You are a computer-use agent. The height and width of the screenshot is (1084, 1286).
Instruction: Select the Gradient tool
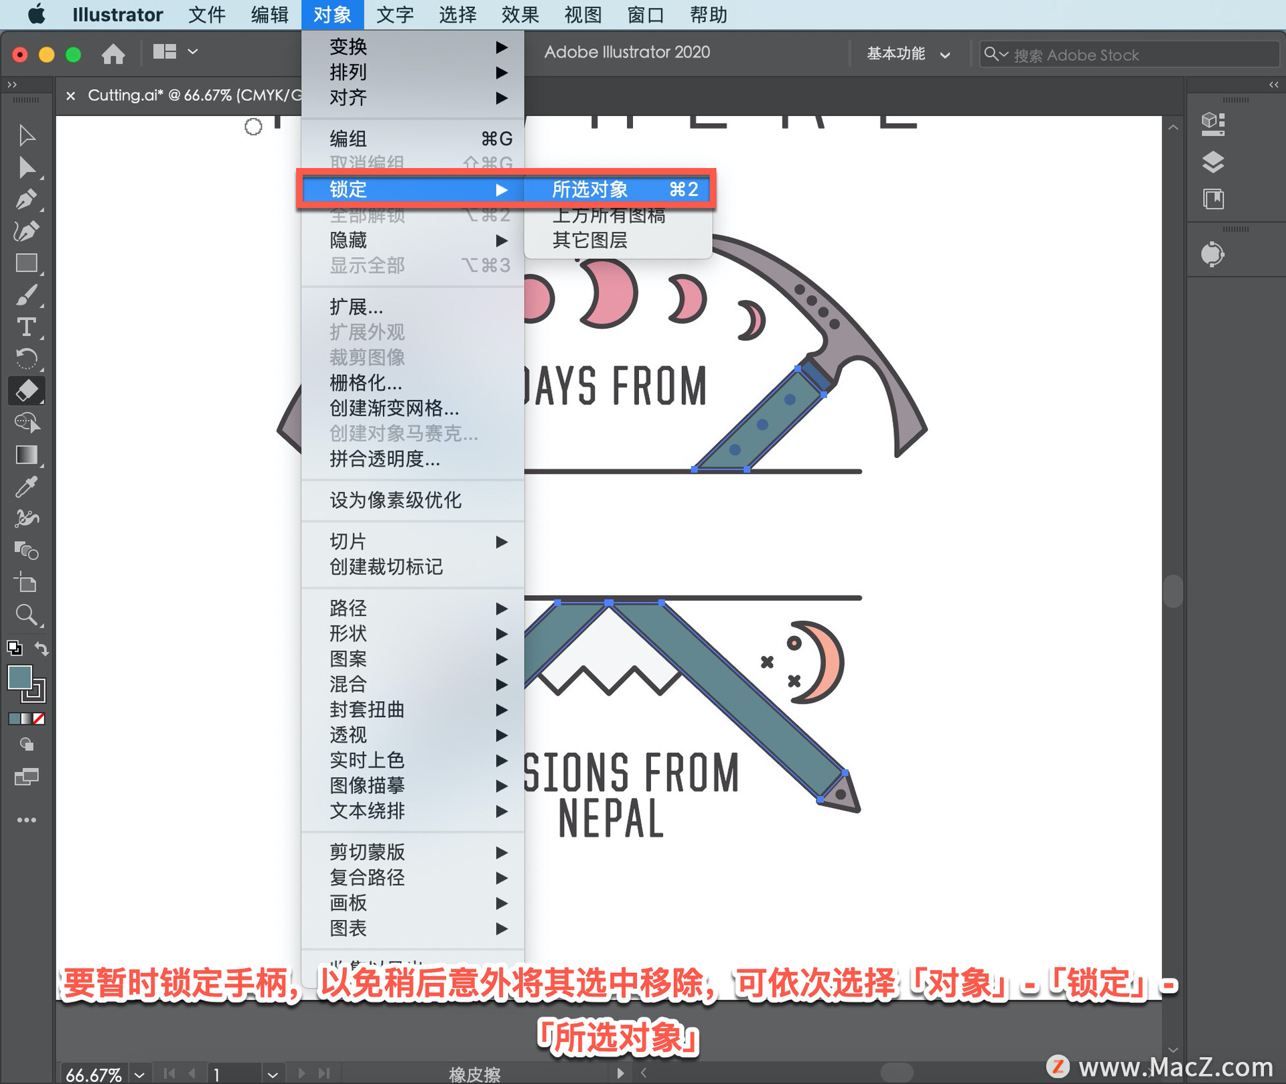coord(26,455)
